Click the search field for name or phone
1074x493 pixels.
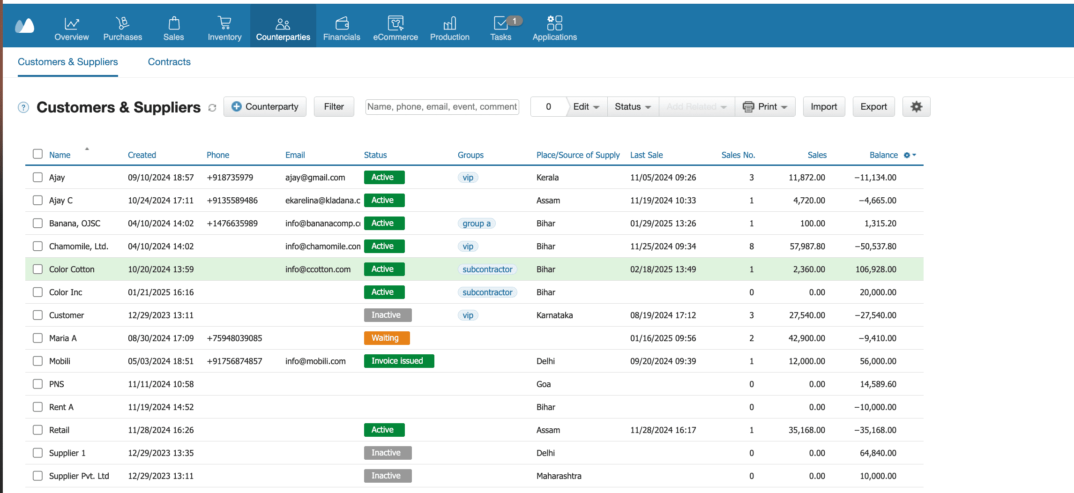tap(442, 107)
